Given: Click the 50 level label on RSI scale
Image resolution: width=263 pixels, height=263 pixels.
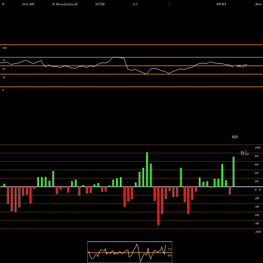Looking at the screenshot, I should pyautogui.click(x=4, y=69).
